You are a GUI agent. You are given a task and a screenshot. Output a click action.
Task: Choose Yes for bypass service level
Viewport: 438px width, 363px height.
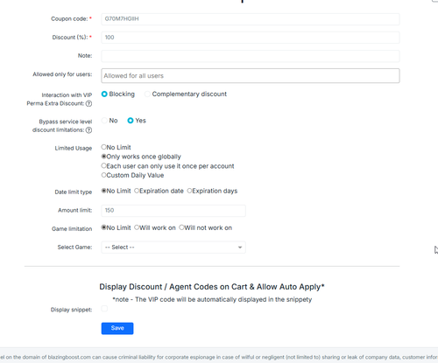click(131, 121)
